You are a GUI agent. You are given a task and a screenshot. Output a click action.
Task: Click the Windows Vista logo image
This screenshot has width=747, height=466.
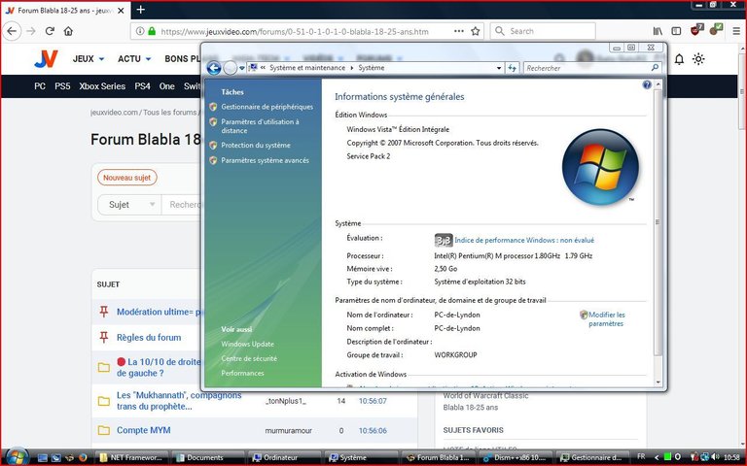tap(600, 167)
